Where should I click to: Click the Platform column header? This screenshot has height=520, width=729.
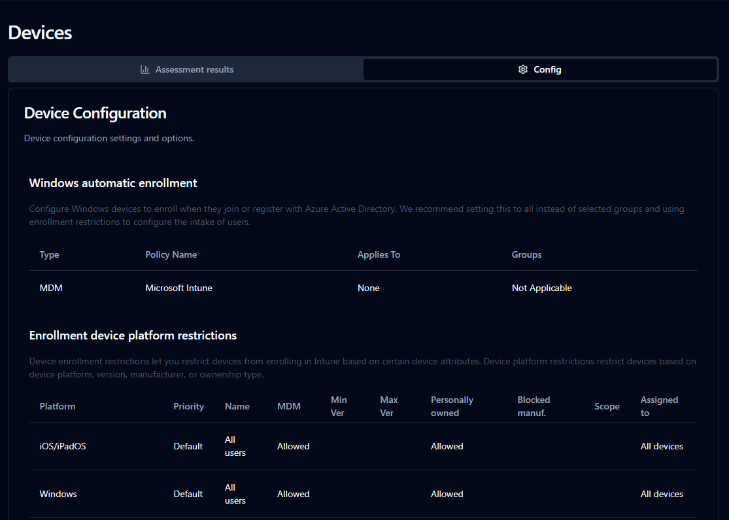click(58, 406)
